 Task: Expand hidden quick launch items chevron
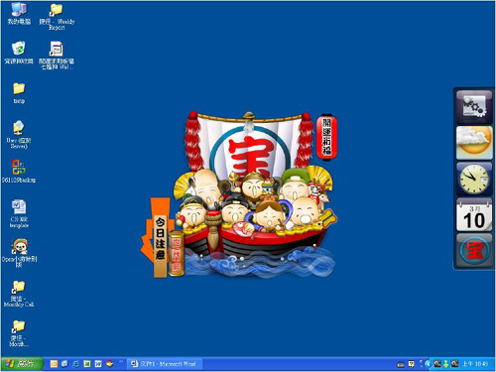(121, 362)
